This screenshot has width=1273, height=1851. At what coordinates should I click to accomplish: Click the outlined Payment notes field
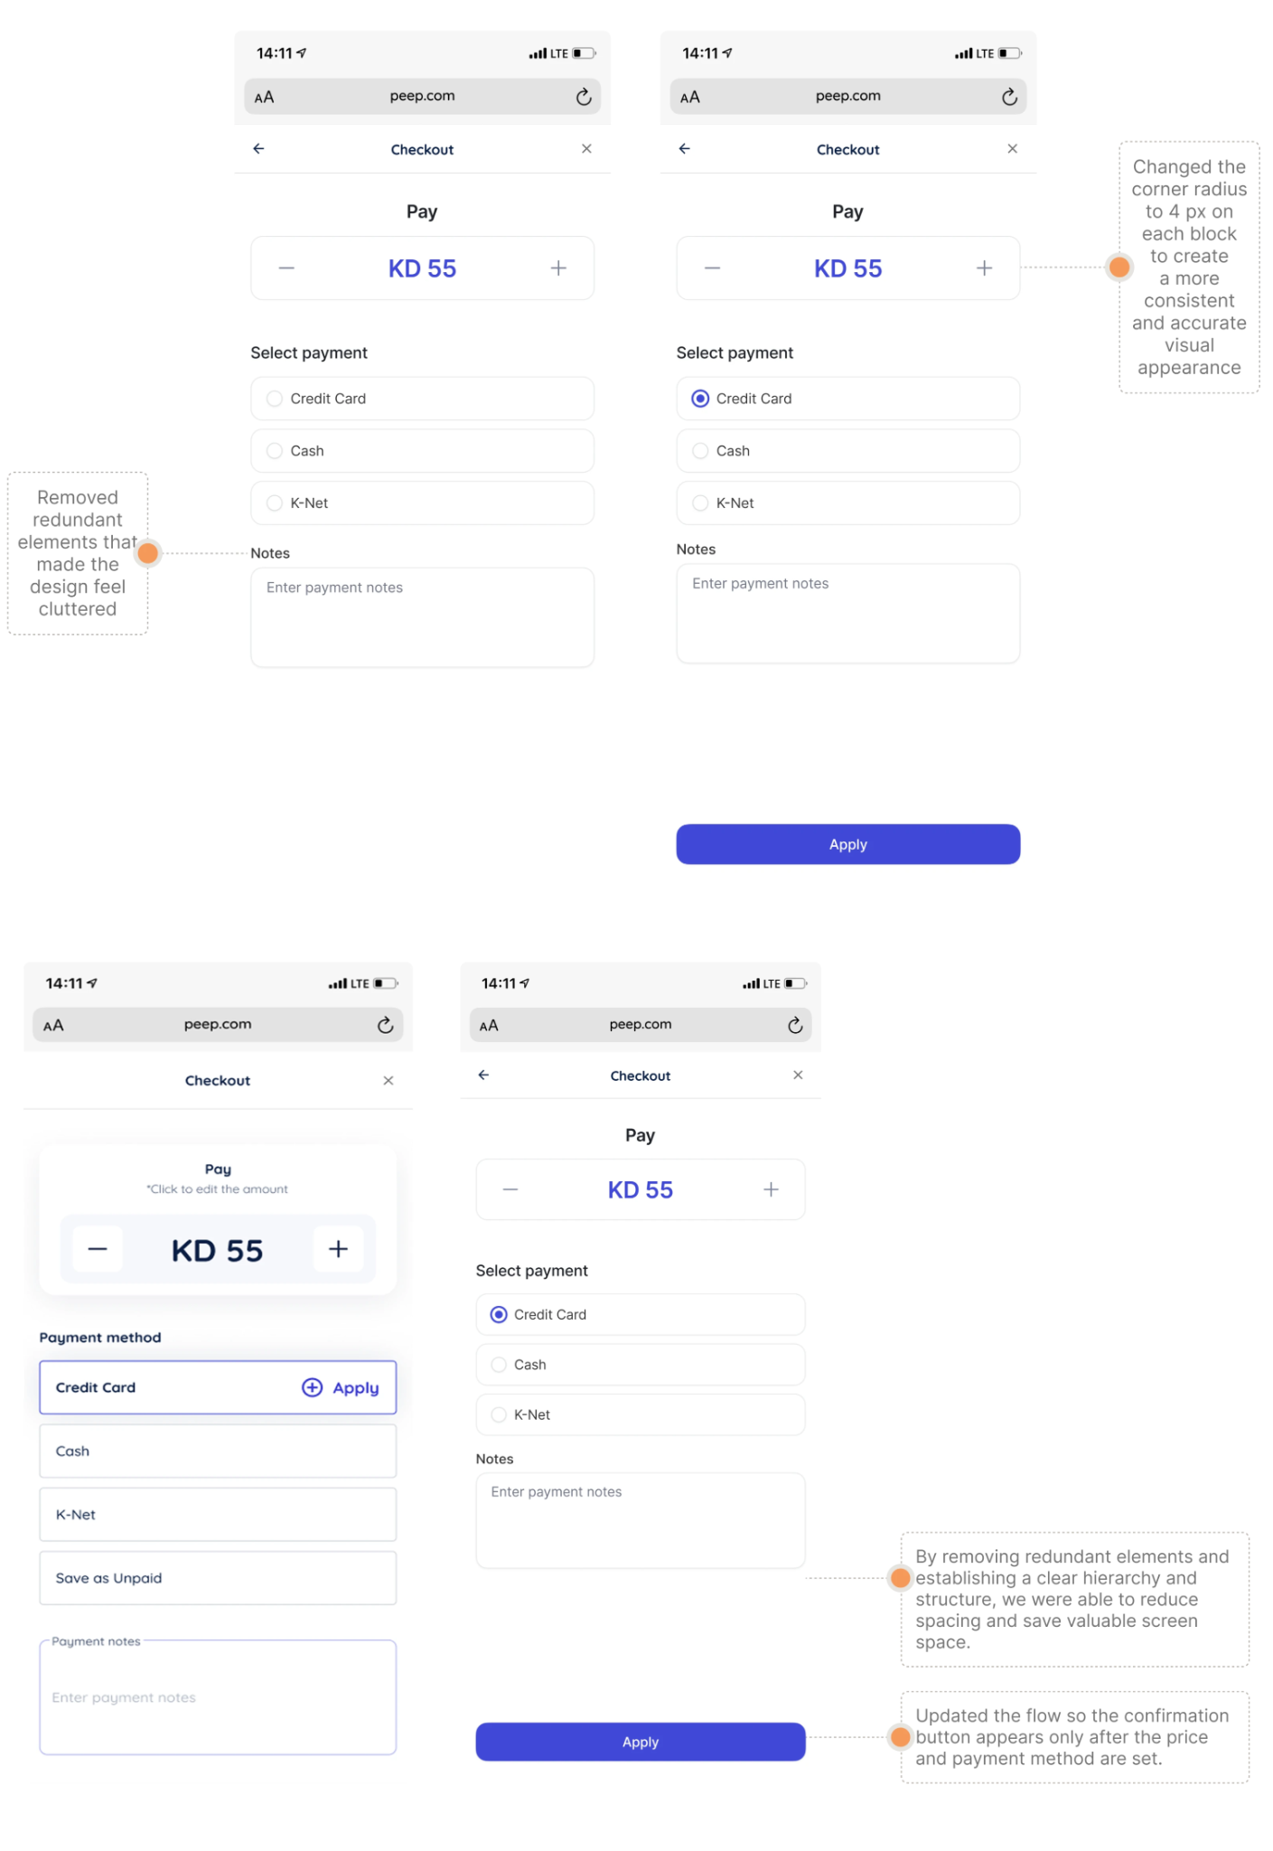(x=218, y=1697)
